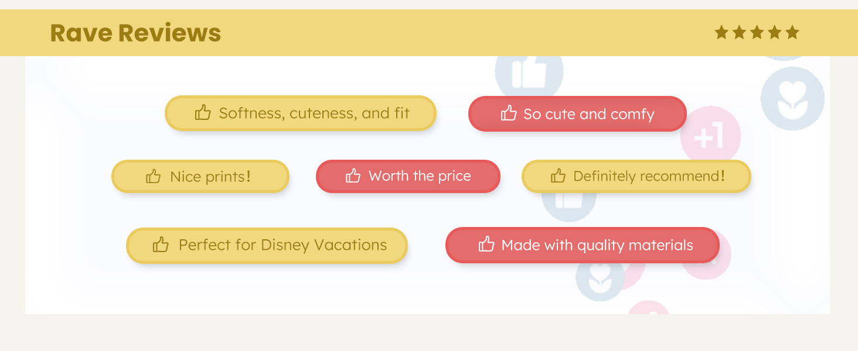Image resolution: width=858 pixels, height=351 pixels.
Task: Click the fifth star in the rating
Action: [792, 32]
